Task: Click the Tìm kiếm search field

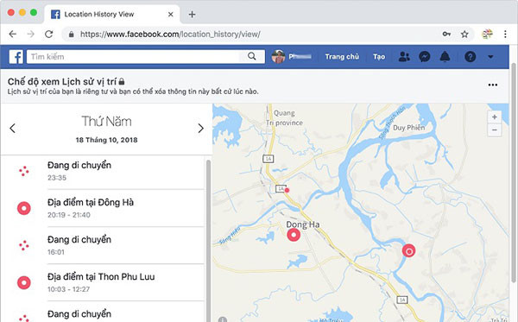Action: 133,56
